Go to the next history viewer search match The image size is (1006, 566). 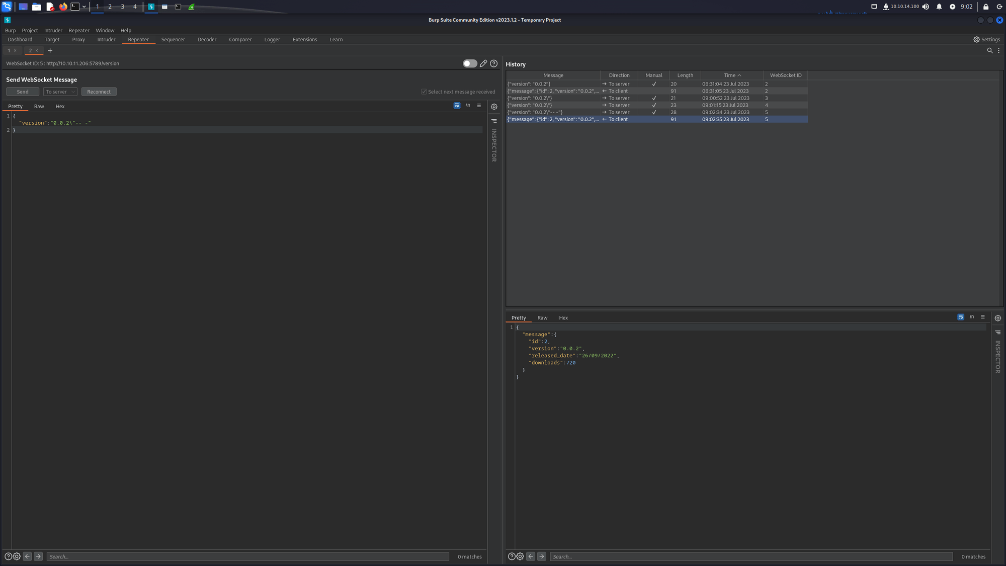point(542,556)
